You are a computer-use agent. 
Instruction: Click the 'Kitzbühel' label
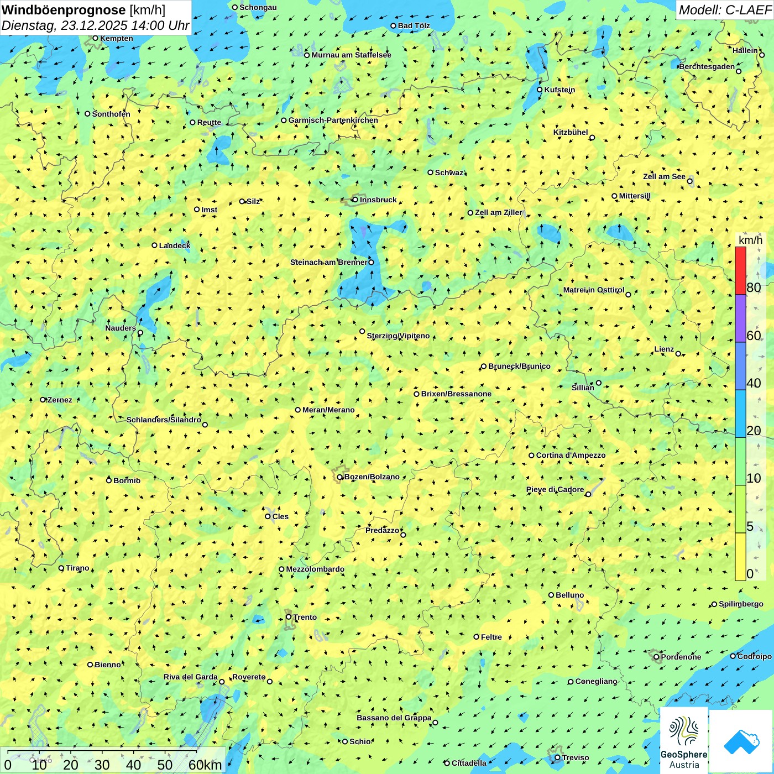coord(571,132)
